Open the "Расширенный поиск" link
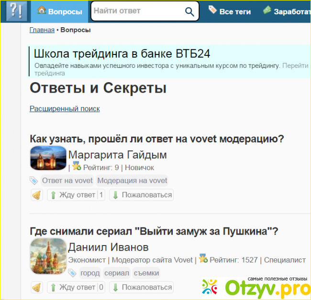Screen dimensions: 311x300 tap(65, 108)
